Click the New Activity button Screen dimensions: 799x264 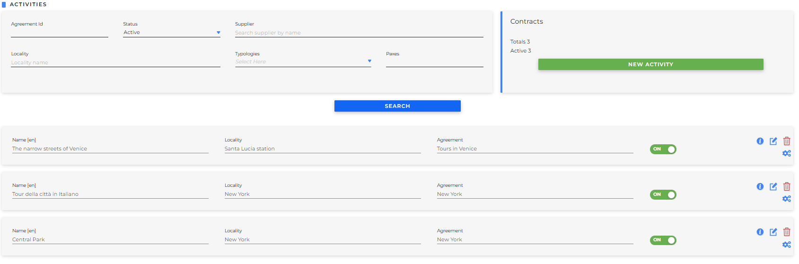tap(650, 64)
